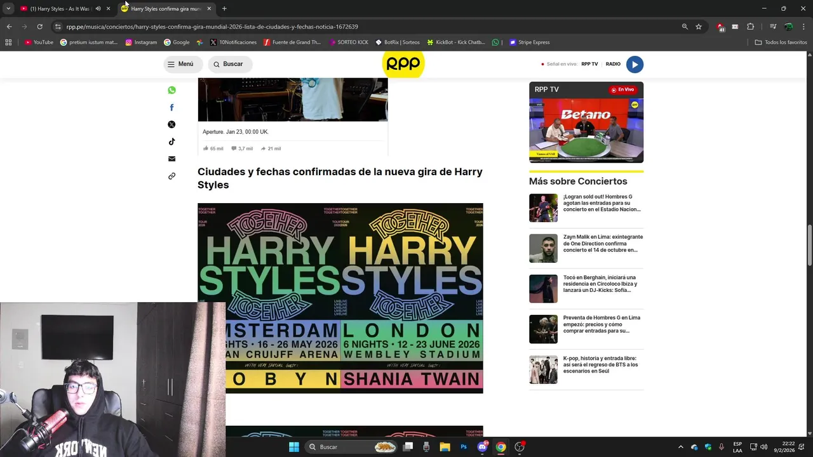View site information icon in address bar
813x457 pixels.
(58, 27)
